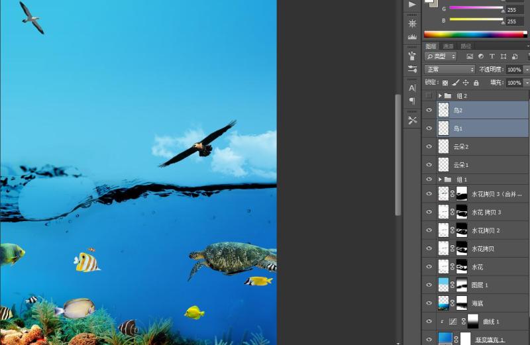This screenshot has width=530, height=345.
Task: Filter layers by pixel layer icon
Action: pos(470,56)
